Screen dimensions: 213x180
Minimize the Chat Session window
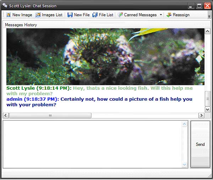191,6
